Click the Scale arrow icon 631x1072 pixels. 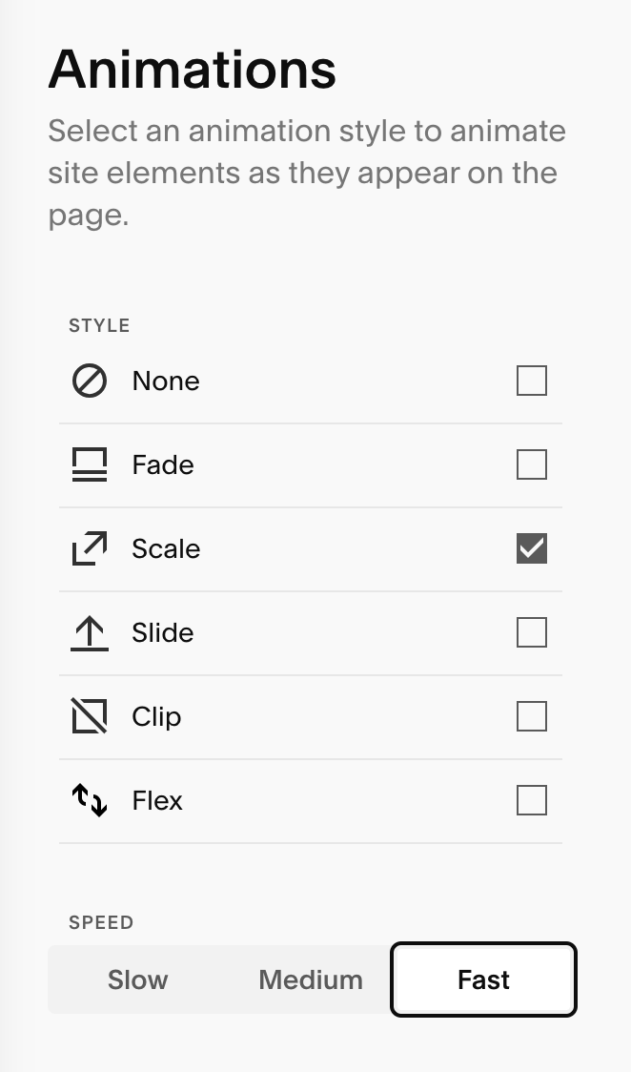click(90, 549)
